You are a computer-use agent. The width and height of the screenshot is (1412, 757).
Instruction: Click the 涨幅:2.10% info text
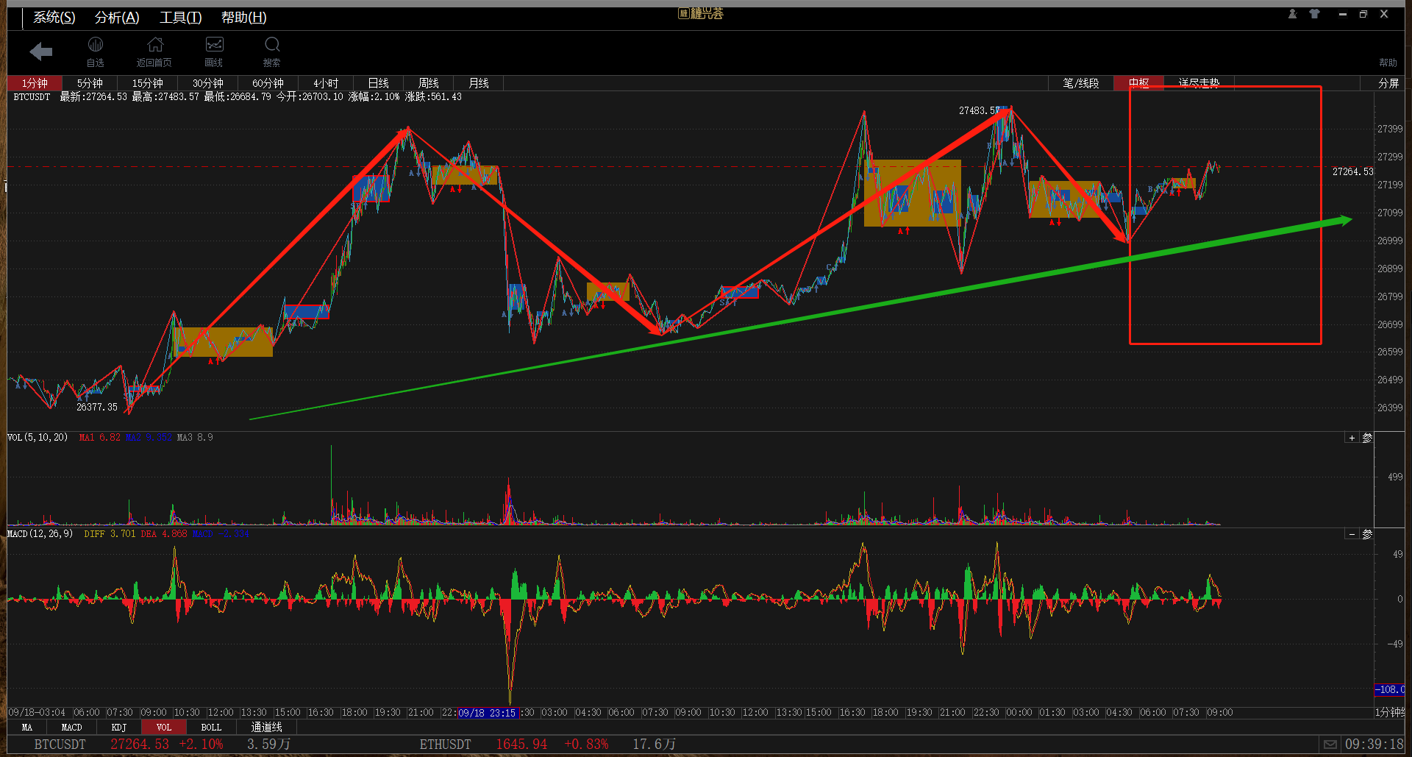pyautogui.click(x=374, y=97)
